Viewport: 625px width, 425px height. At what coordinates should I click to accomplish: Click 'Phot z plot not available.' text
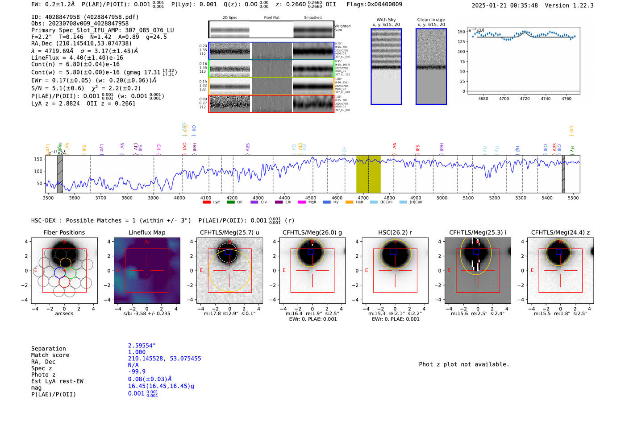464,364
